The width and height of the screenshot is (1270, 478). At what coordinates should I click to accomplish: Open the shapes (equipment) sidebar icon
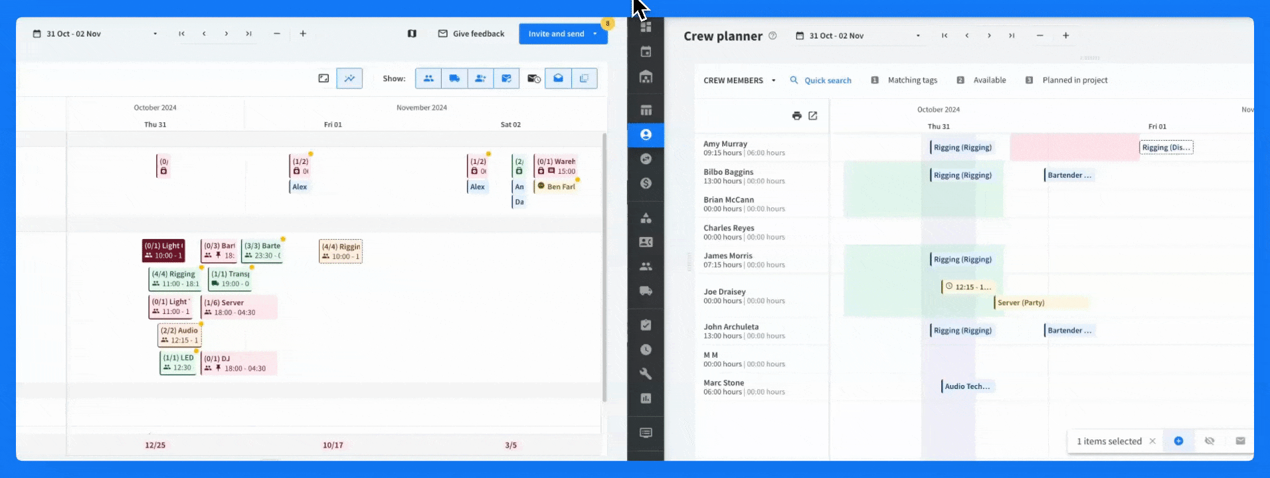[x=646, y=218]
